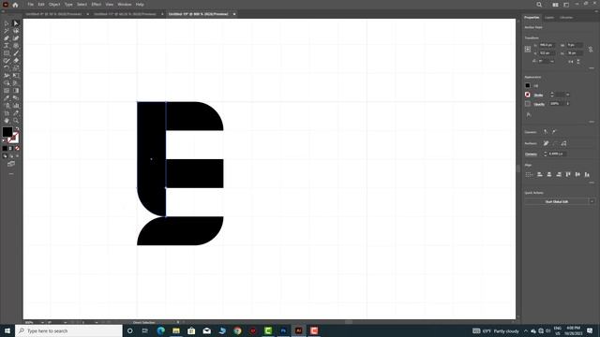
Task: Click the Fill color swatch in toolbar
Action: click(7, 132)
